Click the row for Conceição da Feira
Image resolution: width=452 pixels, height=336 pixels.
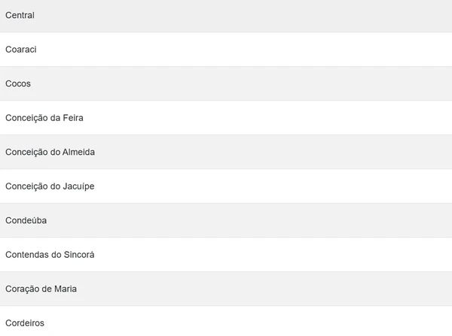point(226,118)
